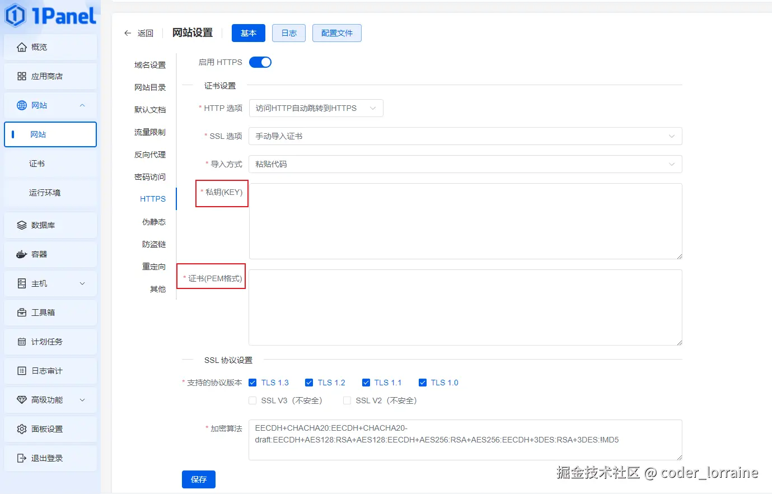
Task: Open 默认文档 in the settings menu
Action: (x=150, y=110)
